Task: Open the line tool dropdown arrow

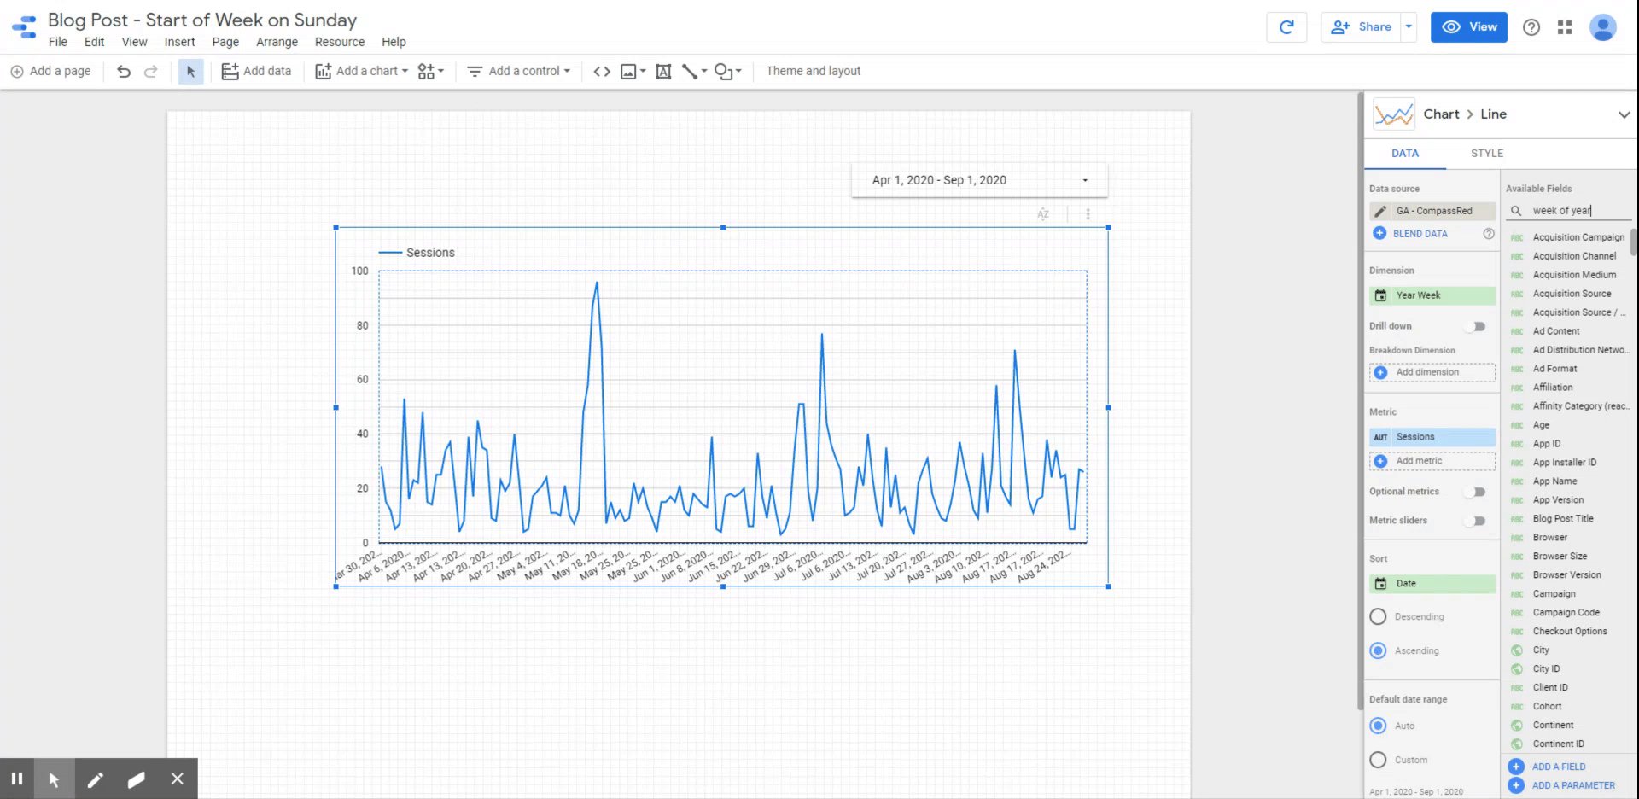Action: 704,72
